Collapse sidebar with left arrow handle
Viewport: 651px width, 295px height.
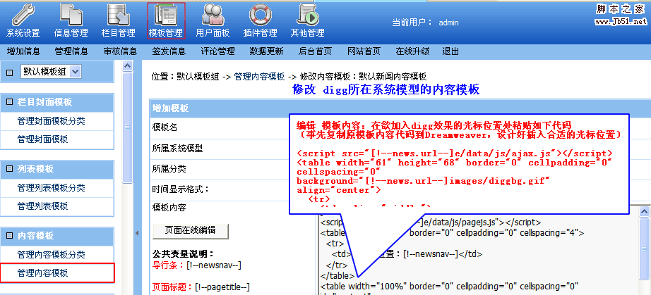pyautogui.click(x=136, y=233)
